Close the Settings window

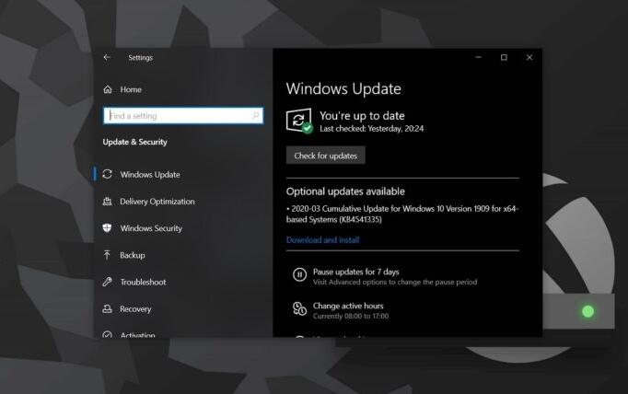coord(529,57)
